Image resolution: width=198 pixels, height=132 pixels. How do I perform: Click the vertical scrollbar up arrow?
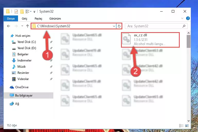[x=188, y=33]
